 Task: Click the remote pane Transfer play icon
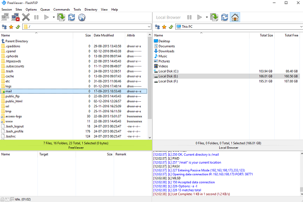tap(46, 17)
